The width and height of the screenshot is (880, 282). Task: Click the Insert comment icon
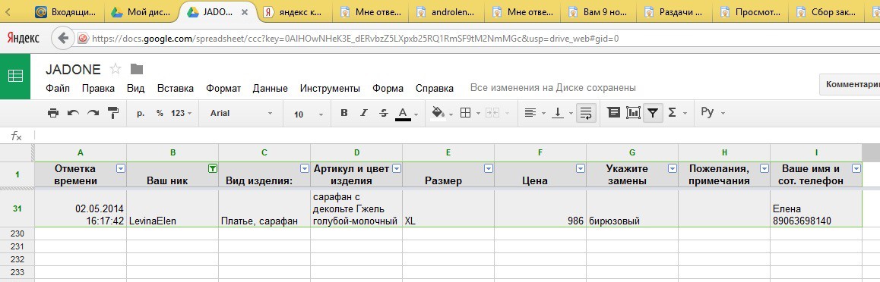pos(614,113)
